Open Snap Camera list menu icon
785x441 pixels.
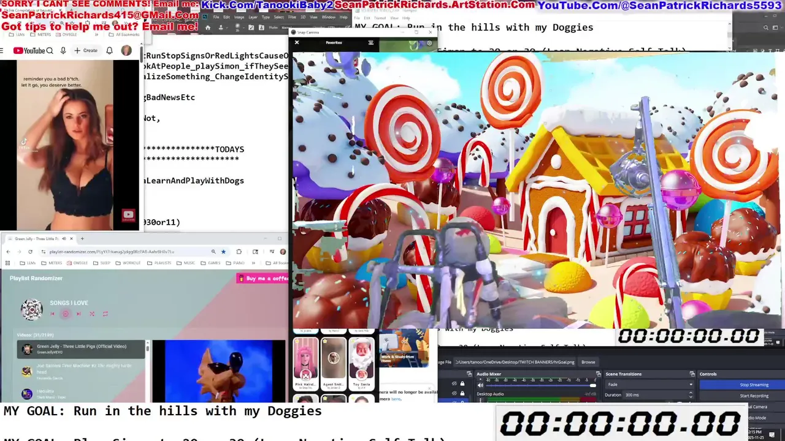370,42
